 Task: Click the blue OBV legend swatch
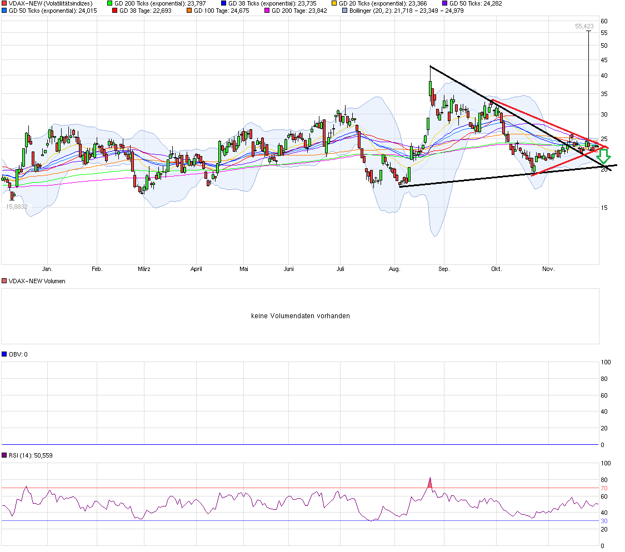4,354
